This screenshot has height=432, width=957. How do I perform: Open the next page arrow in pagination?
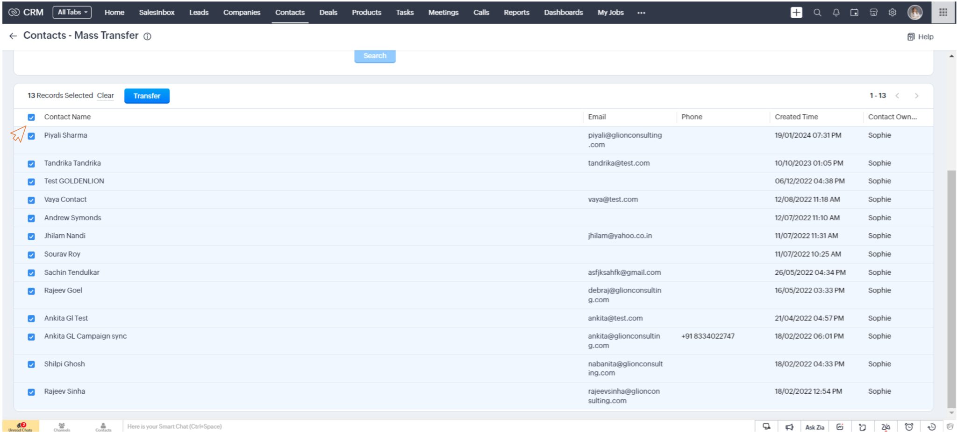[917, 96]
